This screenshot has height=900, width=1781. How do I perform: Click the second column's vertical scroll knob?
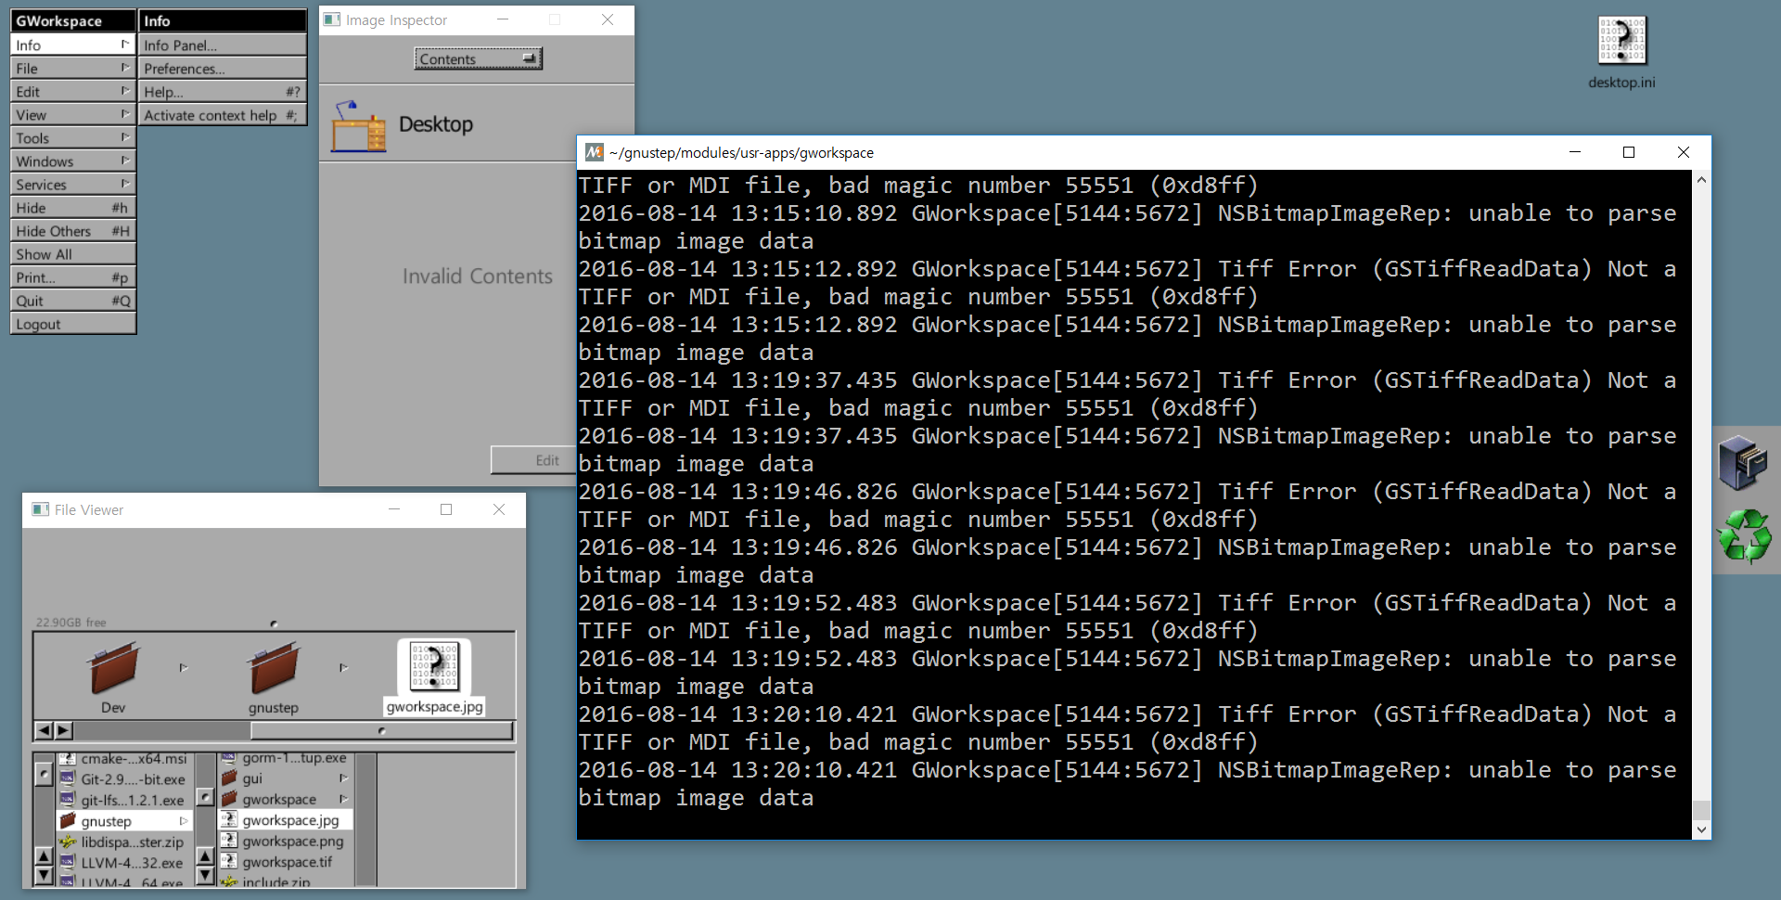[206, 797]
